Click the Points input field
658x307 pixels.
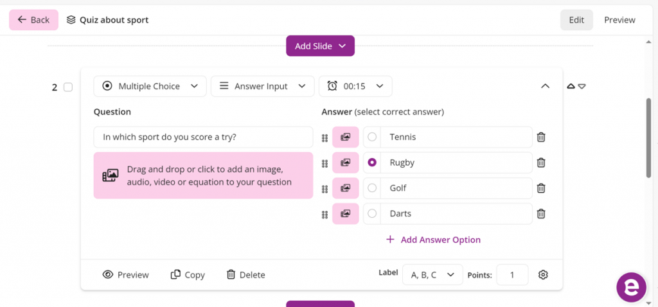(512, 275)
